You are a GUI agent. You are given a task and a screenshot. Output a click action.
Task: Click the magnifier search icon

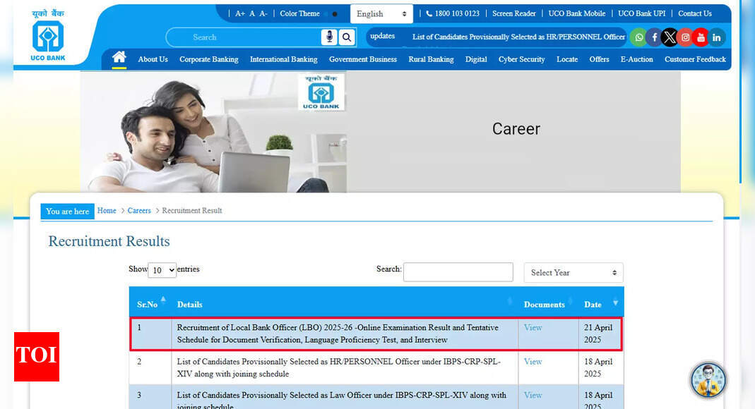pyautogui.click(x=347, y=37)
